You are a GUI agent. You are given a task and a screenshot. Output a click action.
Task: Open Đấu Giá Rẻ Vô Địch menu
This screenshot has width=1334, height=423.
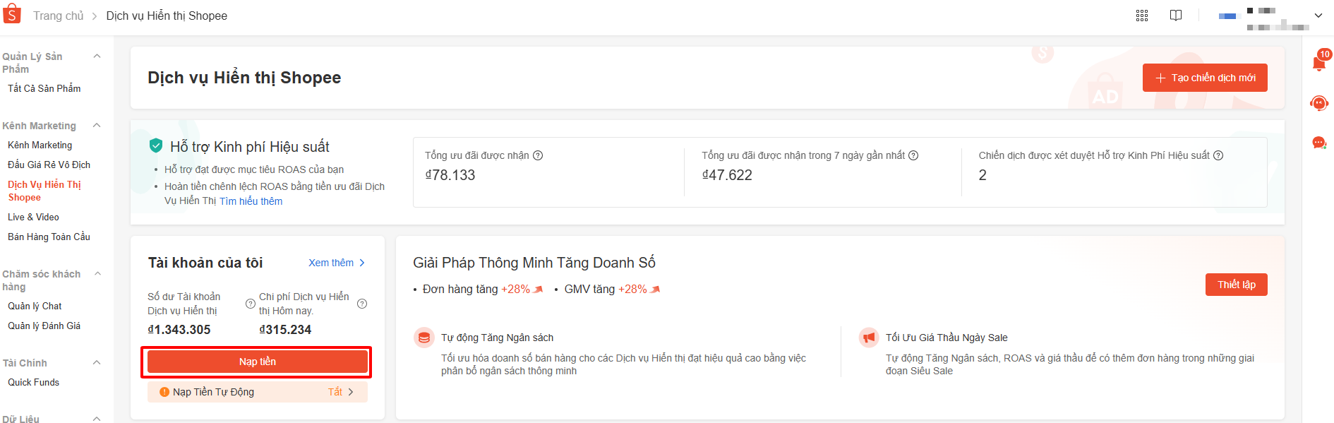pyautogui.click(x=49, y=165)
